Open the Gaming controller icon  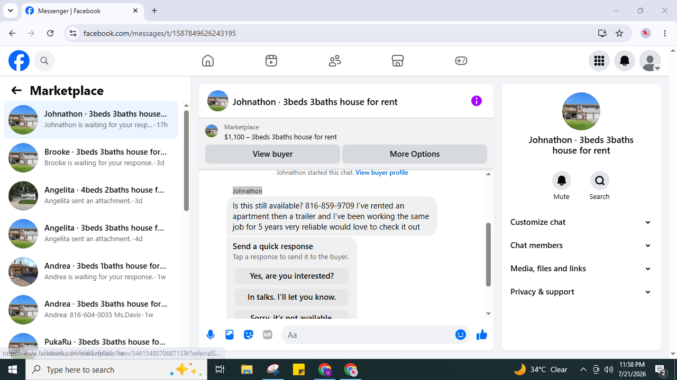point(461,61)
